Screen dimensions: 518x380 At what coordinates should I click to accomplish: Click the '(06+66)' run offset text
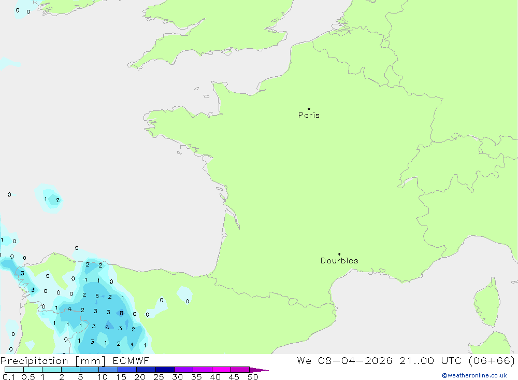point(492,361)
